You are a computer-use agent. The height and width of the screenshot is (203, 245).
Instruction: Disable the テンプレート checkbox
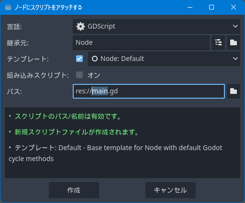pos(79,59)
